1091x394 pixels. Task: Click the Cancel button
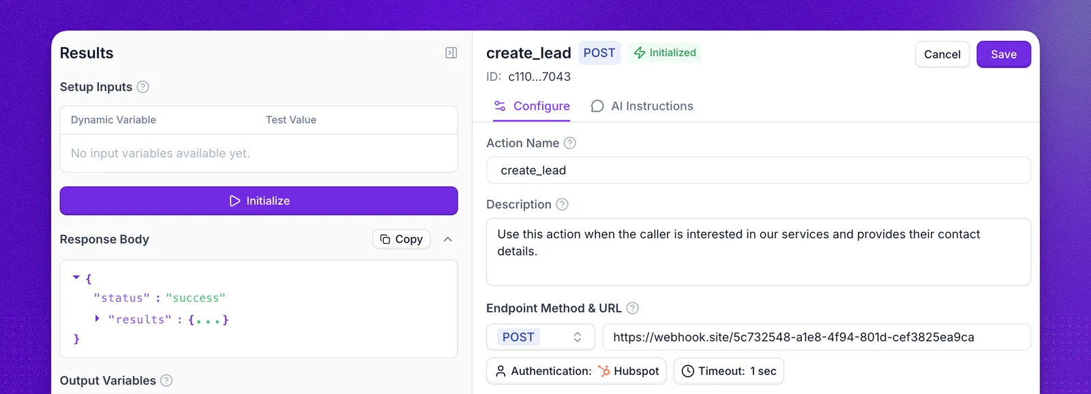(x=942, y=54)
